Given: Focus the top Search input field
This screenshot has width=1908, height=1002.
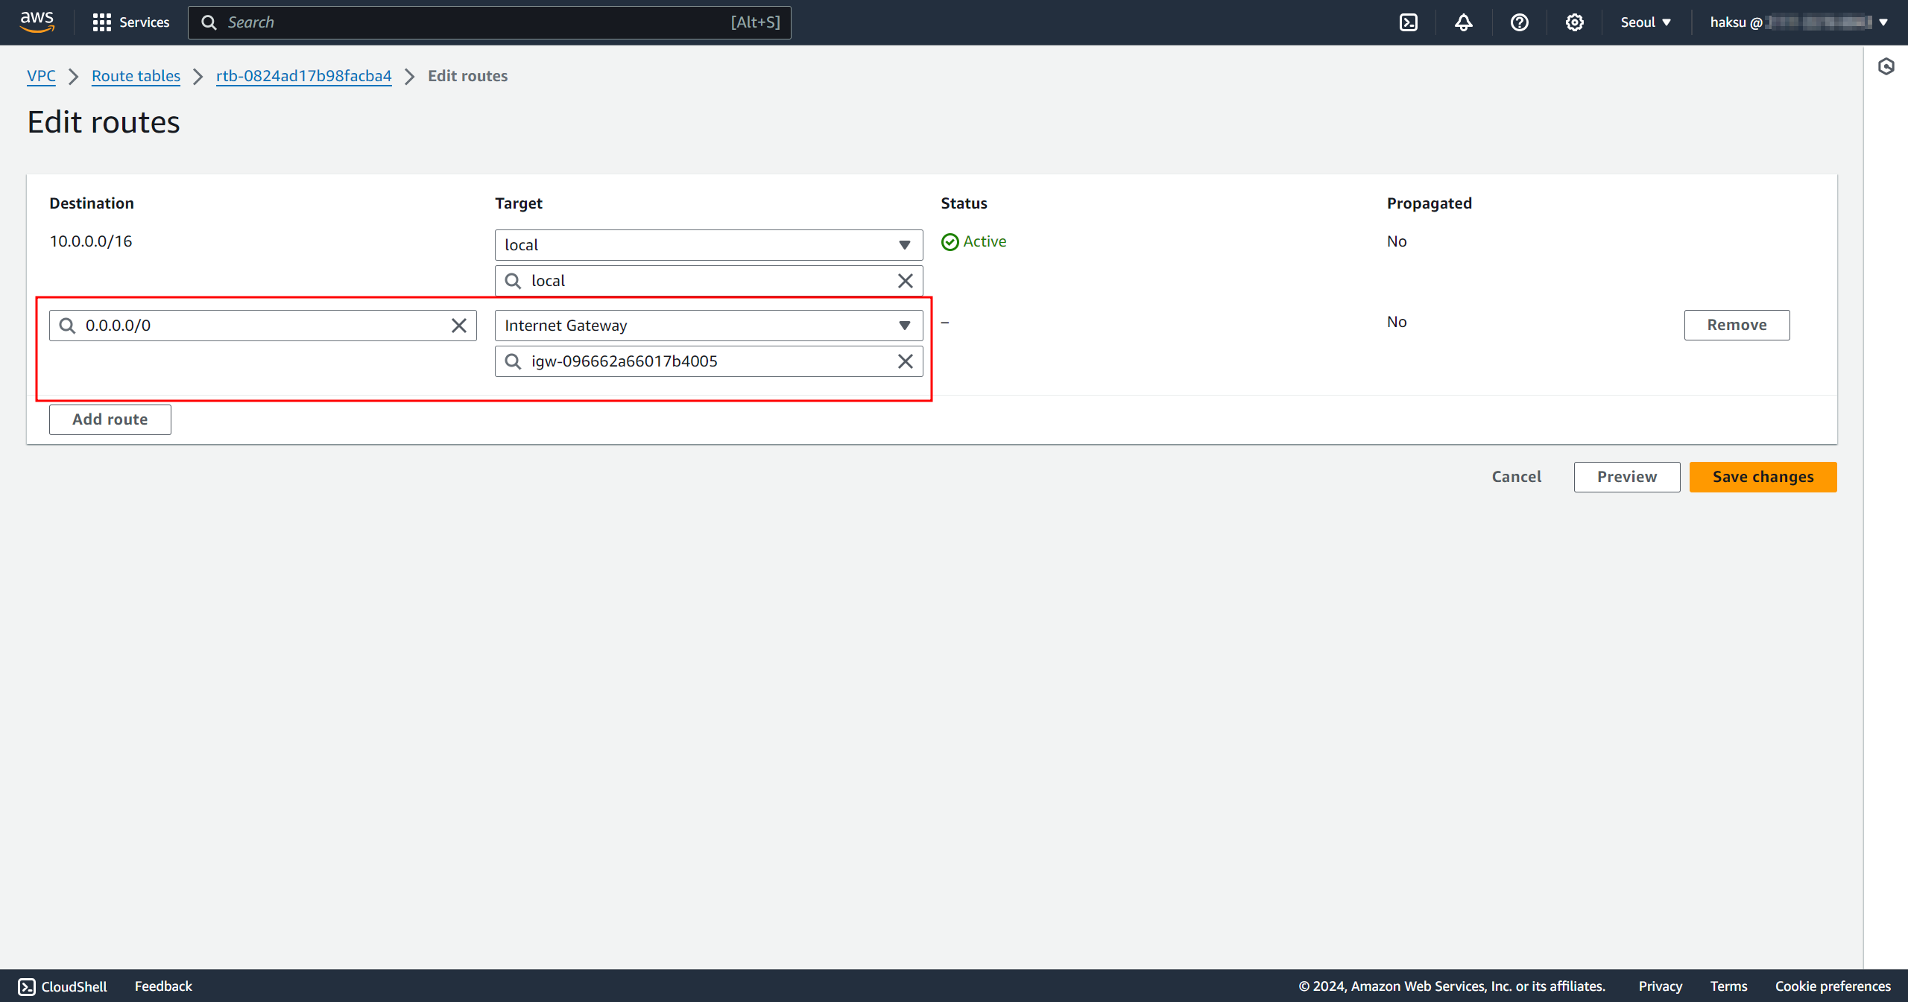Looking at the screenshot, I should pyautogui.click(x=477, y=22).
